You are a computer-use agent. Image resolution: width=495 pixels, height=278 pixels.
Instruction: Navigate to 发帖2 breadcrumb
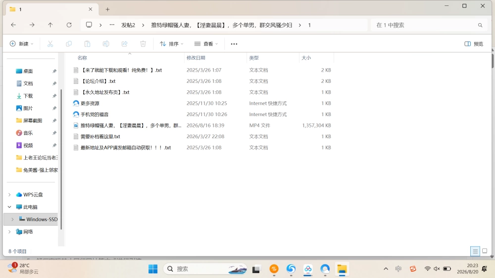(x=128, y=25)
